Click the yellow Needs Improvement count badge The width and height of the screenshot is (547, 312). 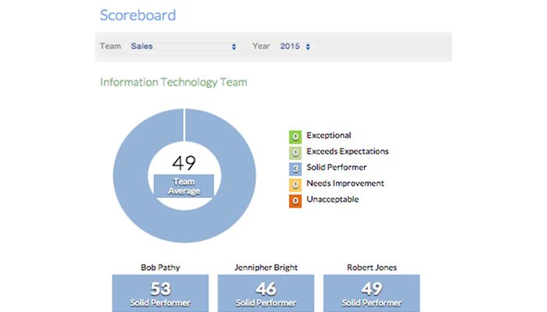coord(295,185)
